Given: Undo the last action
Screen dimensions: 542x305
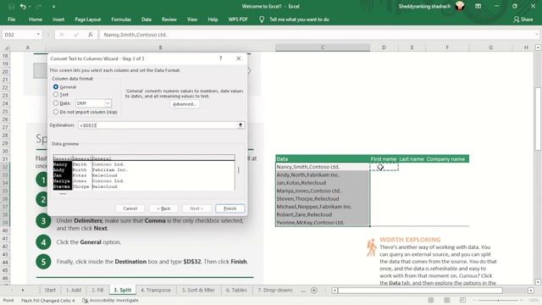Looking at the screenshot, I should 23,6.
